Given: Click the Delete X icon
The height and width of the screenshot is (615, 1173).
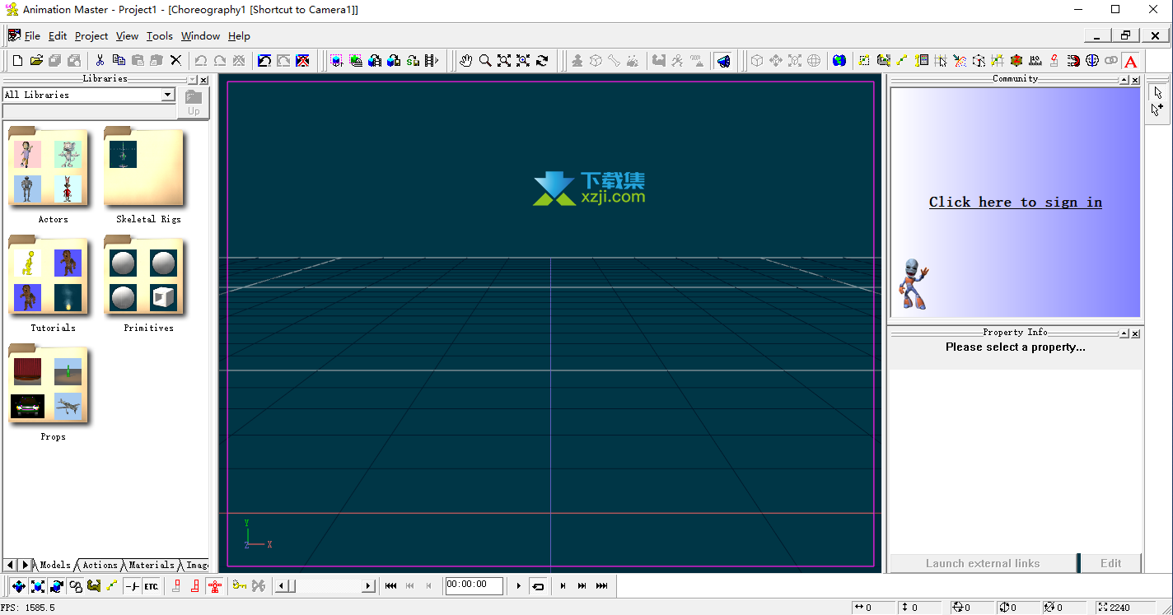Looking at the screenshot, I should click(175, 60).
